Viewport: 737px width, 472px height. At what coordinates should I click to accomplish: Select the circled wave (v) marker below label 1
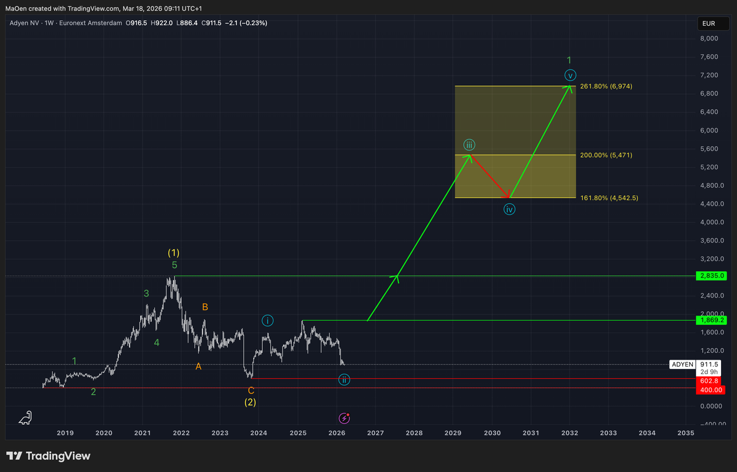[570, 74]
